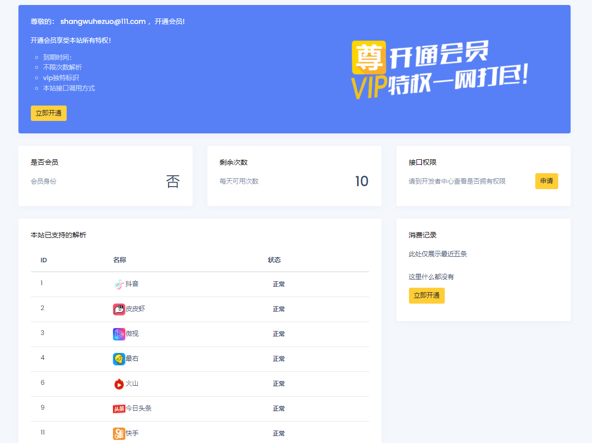Click the 申请 button for API permission

click(546, 181)
